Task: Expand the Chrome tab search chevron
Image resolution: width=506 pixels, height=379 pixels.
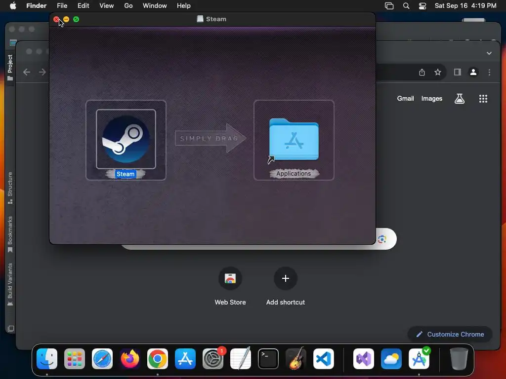Action: coord(489,53)
